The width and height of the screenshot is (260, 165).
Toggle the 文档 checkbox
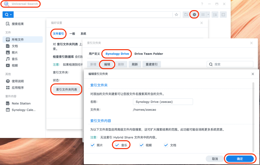tap(166, 145)
